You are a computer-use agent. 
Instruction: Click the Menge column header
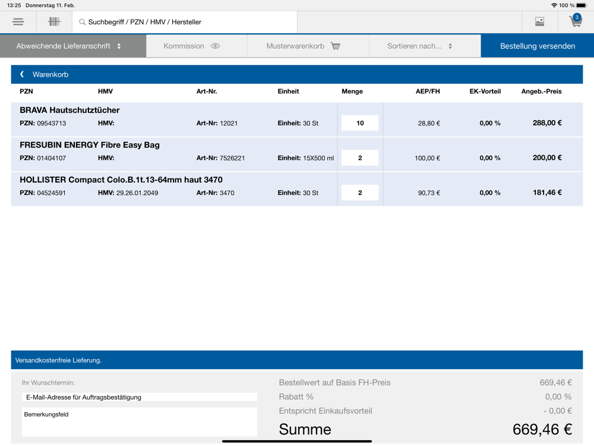tap(352, 92)
